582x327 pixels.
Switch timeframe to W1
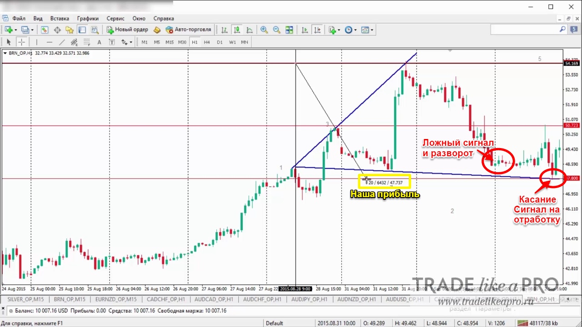tap(232, 42)
